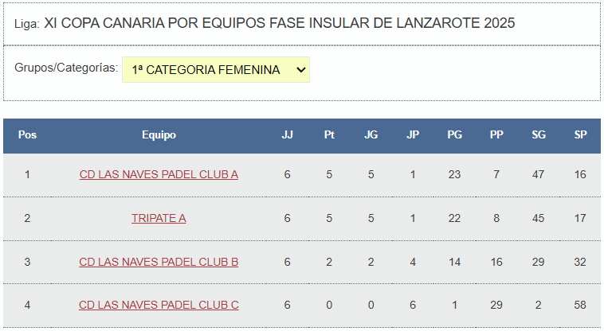Click the Pt column header
Screen dimensions: 604x331
[x=329, y=135]
